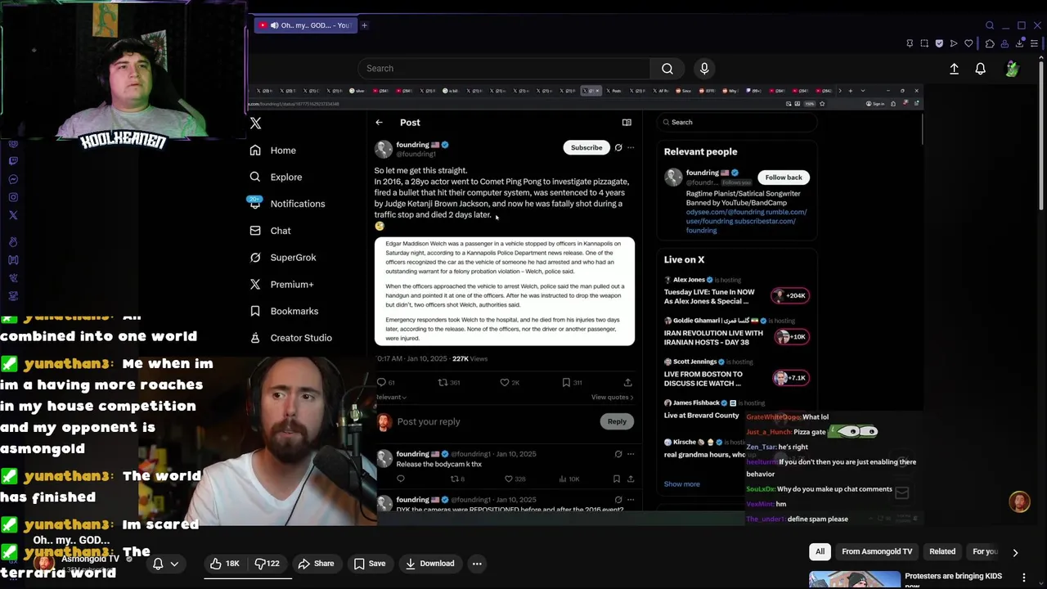
Task: Open Alex Jones Tuesday LIVE listing
Action: point(736,291)
